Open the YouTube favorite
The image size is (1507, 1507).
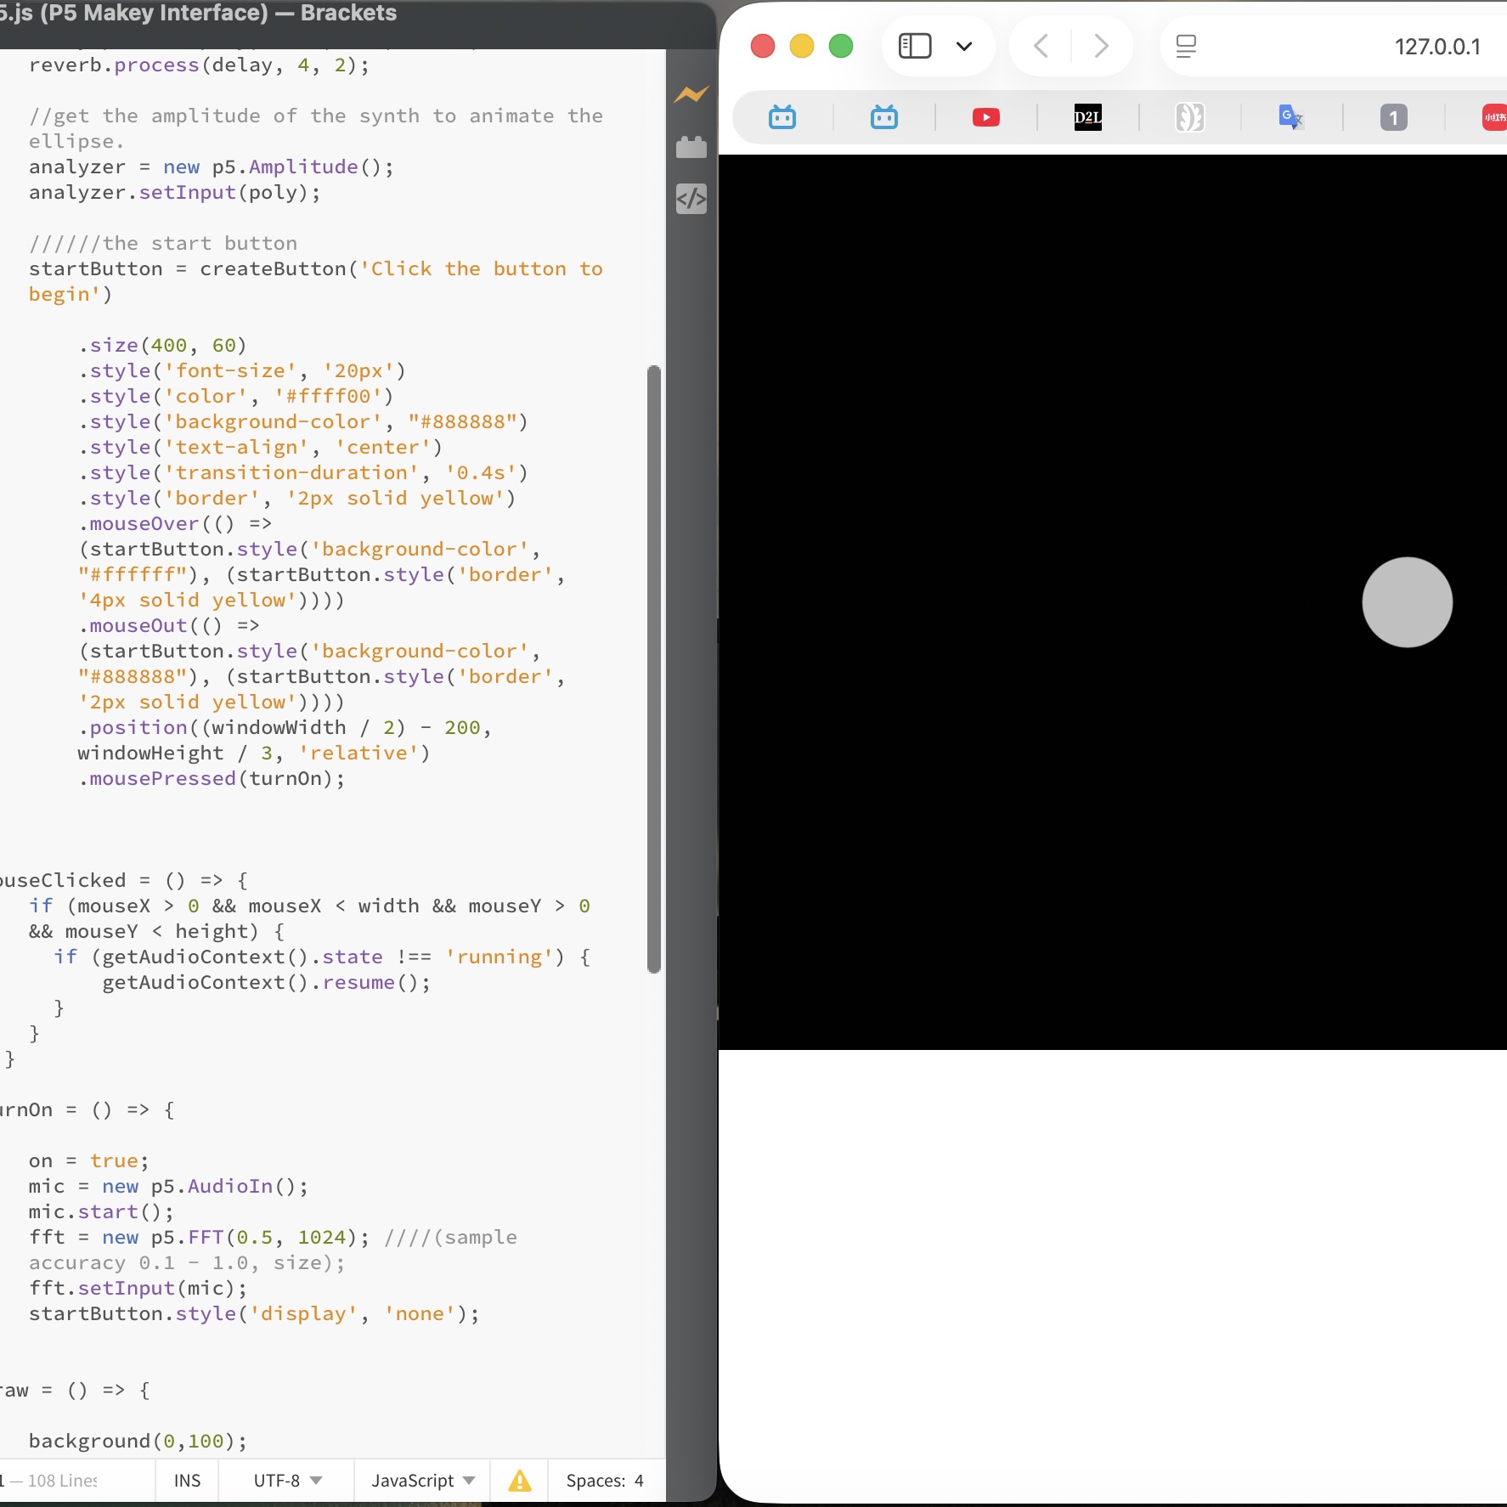pos(986,117)
